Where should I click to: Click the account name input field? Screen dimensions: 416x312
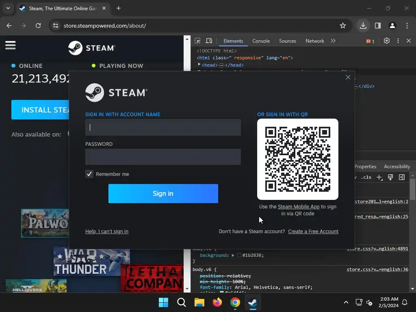point(163,127)
